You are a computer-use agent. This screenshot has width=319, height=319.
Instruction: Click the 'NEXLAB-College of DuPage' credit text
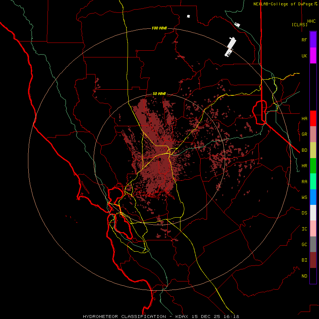click(x=284, y=4)
